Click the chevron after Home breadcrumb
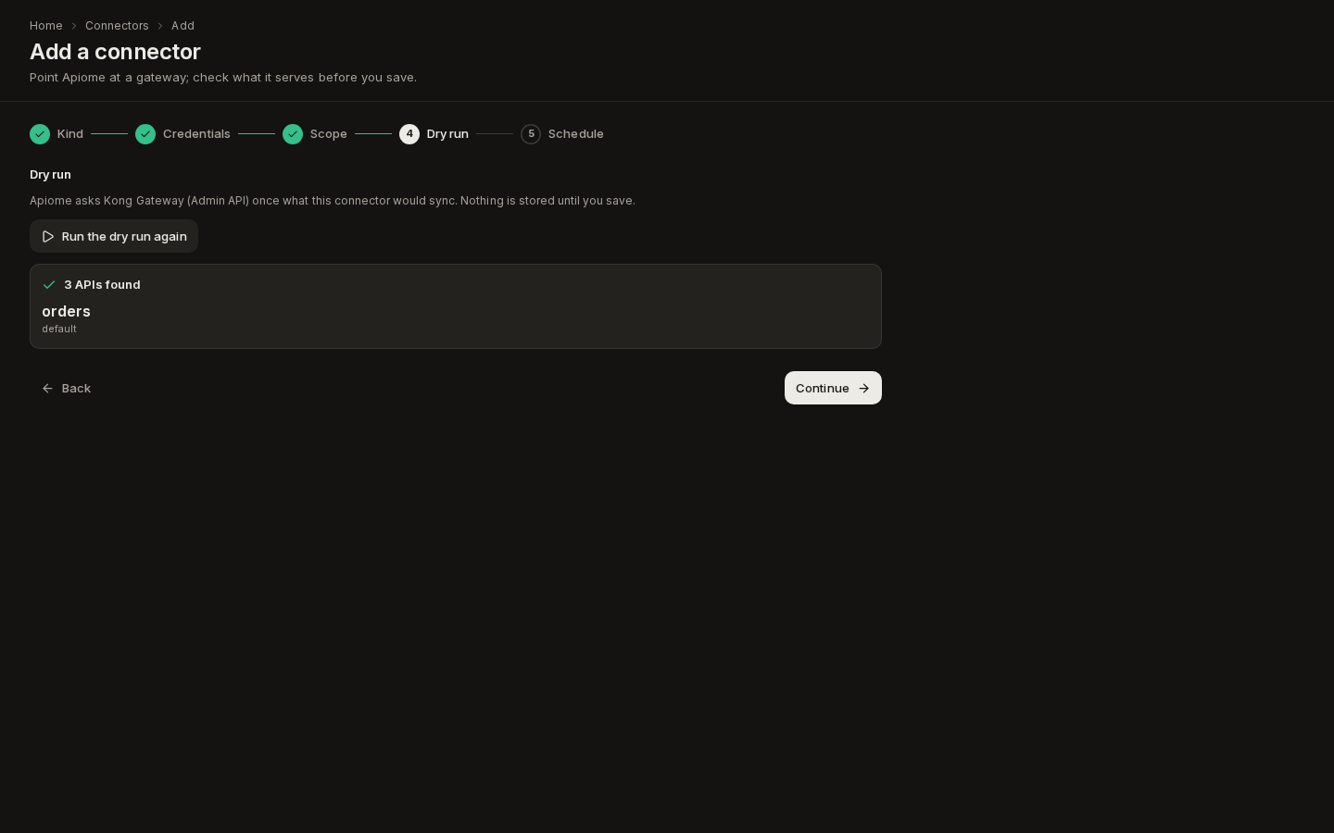 (74, 26)
